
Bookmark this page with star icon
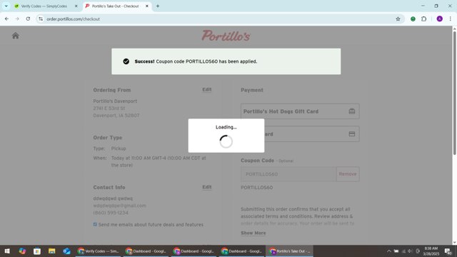click(398, 19)
